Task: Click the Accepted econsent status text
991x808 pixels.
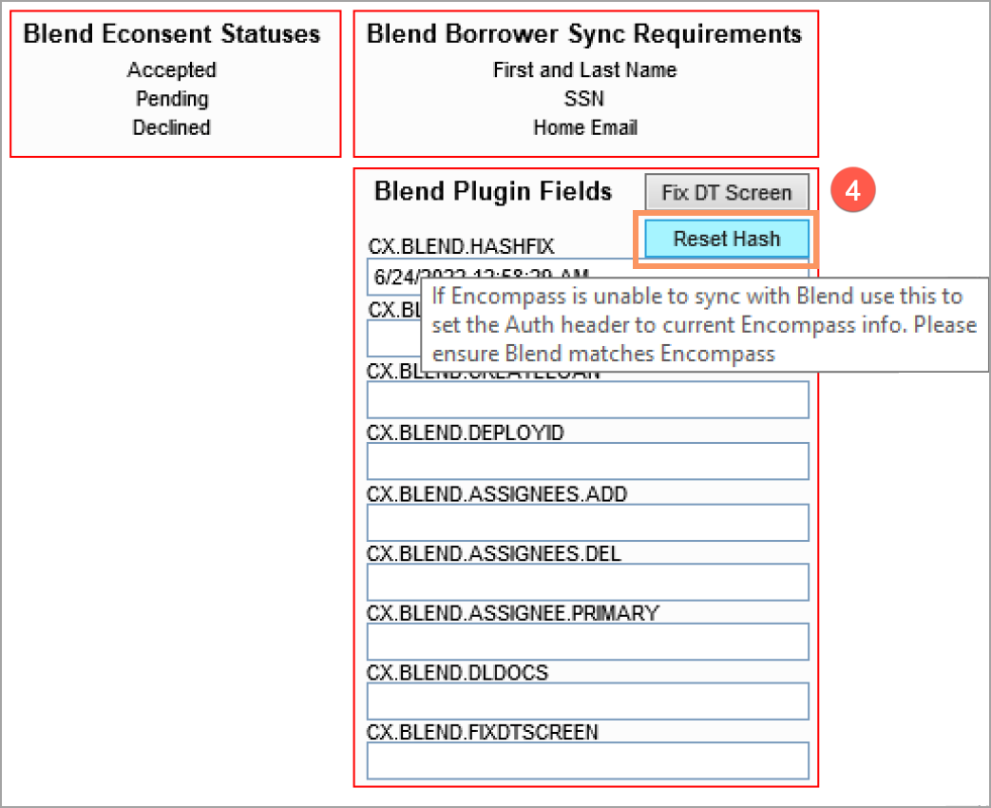Action: click(172, 69)
